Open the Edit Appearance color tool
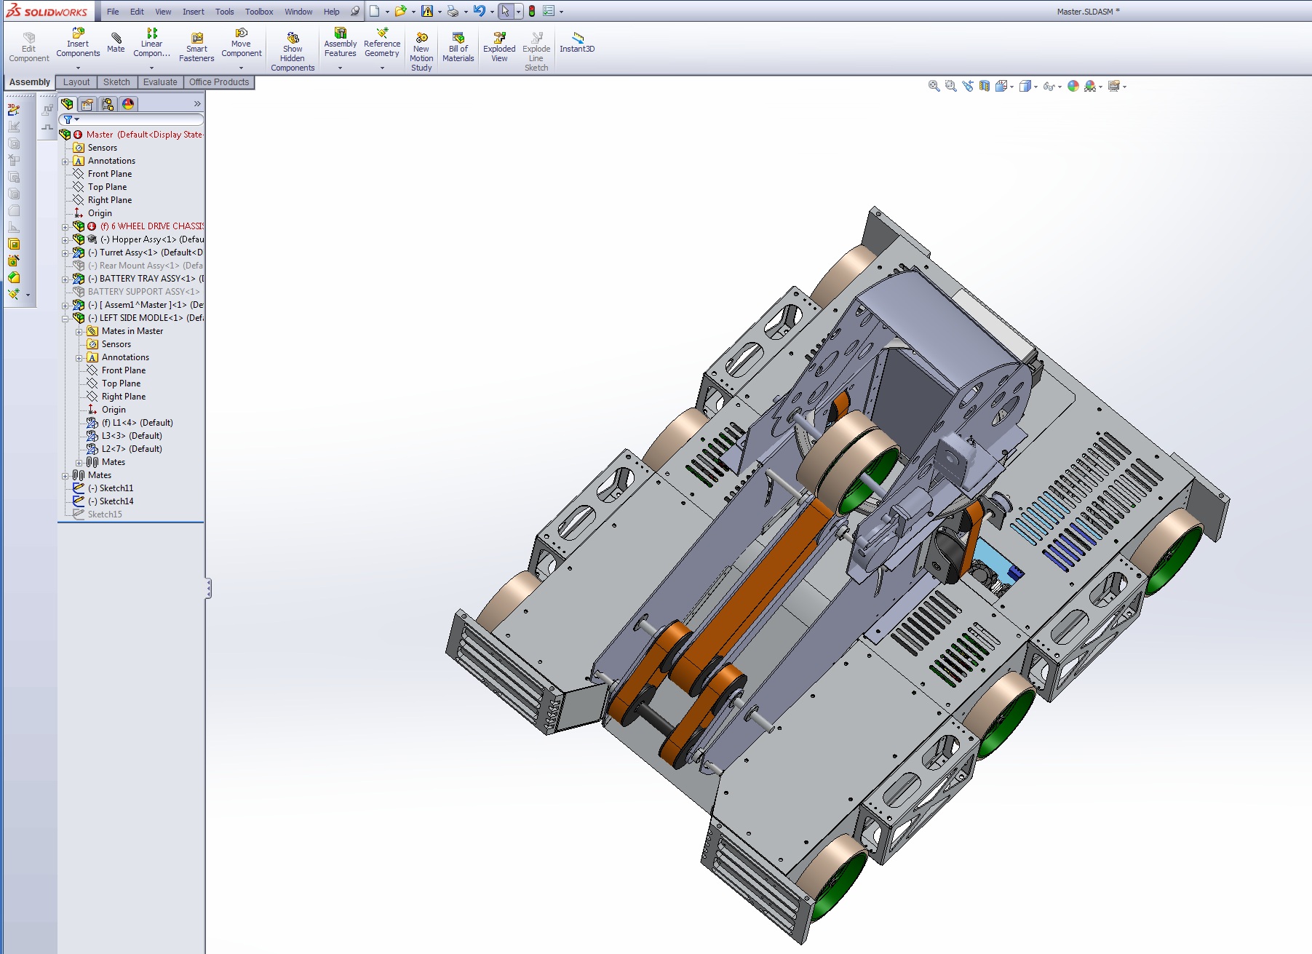This screenshot has width=1312, height=954. [1072, 85]
